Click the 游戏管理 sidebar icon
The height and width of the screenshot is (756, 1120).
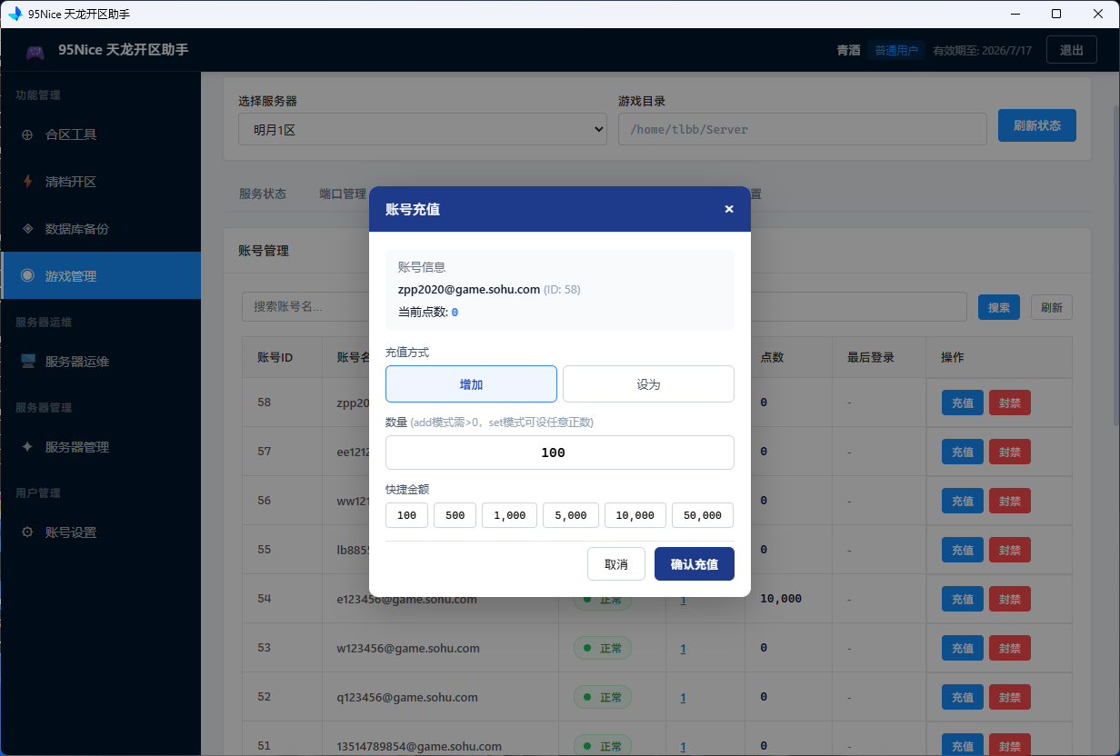tap(27, 275)
